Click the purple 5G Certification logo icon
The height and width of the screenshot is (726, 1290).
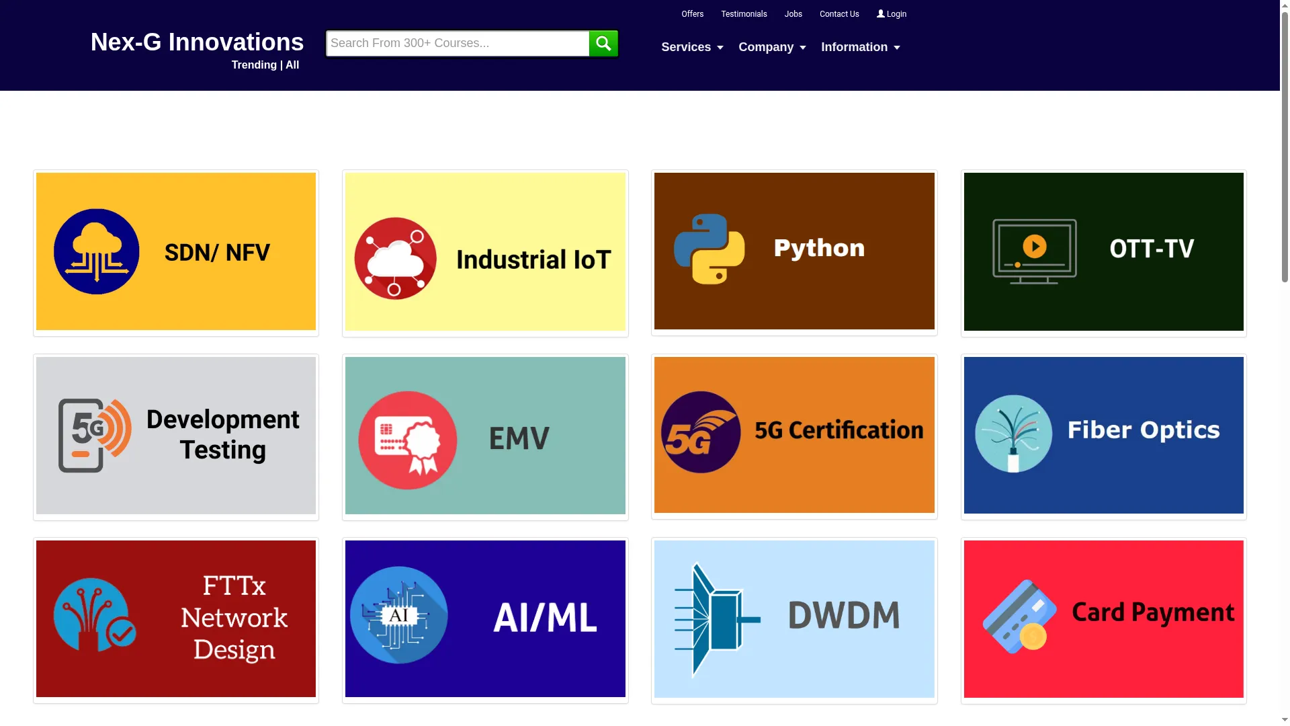701,432
